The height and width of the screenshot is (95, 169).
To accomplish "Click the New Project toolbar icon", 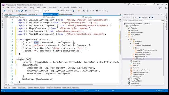I will point(12,11).
